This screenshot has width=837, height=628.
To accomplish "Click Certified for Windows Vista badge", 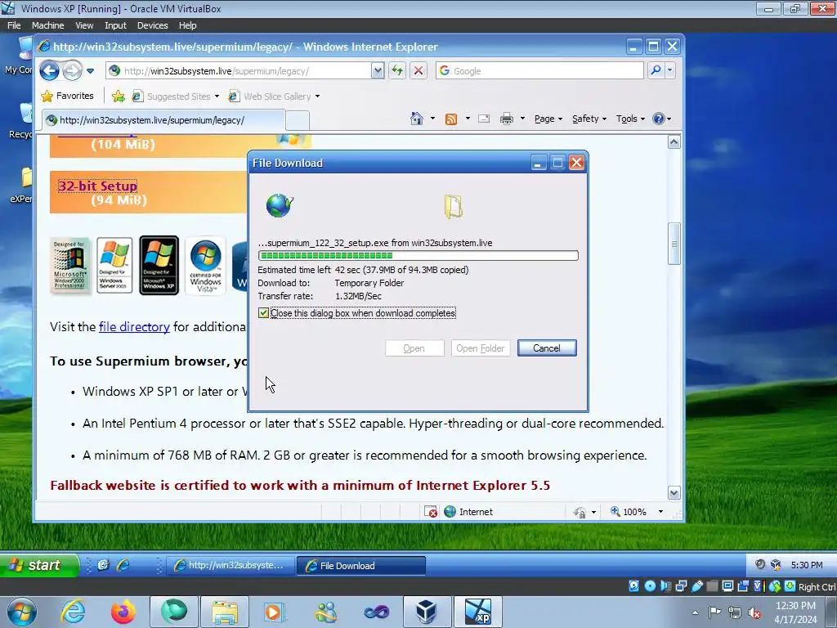I will (205, 266).
